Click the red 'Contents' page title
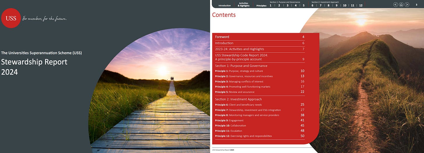 tap(224, 15)
